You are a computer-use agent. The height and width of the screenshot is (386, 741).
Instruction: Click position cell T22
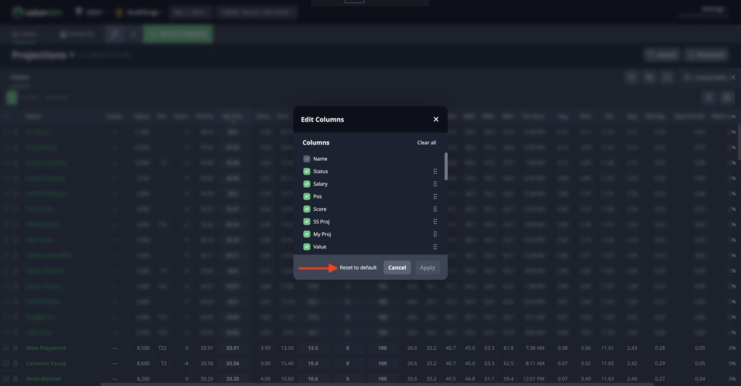[x=162, y=348]
